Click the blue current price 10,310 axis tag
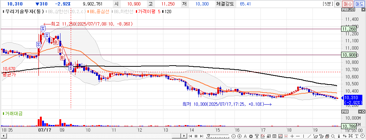 354,100
